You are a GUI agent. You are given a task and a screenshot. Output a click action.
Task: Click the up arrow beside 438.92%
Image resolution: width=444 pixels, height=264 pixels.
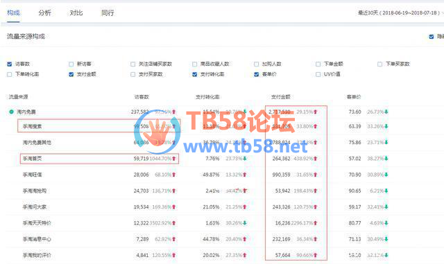316,159
